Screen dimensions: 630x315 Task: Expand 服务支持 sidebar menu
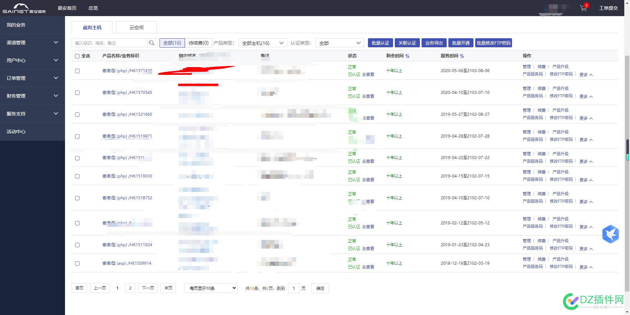pyautogui.click(x=33, y=114)
